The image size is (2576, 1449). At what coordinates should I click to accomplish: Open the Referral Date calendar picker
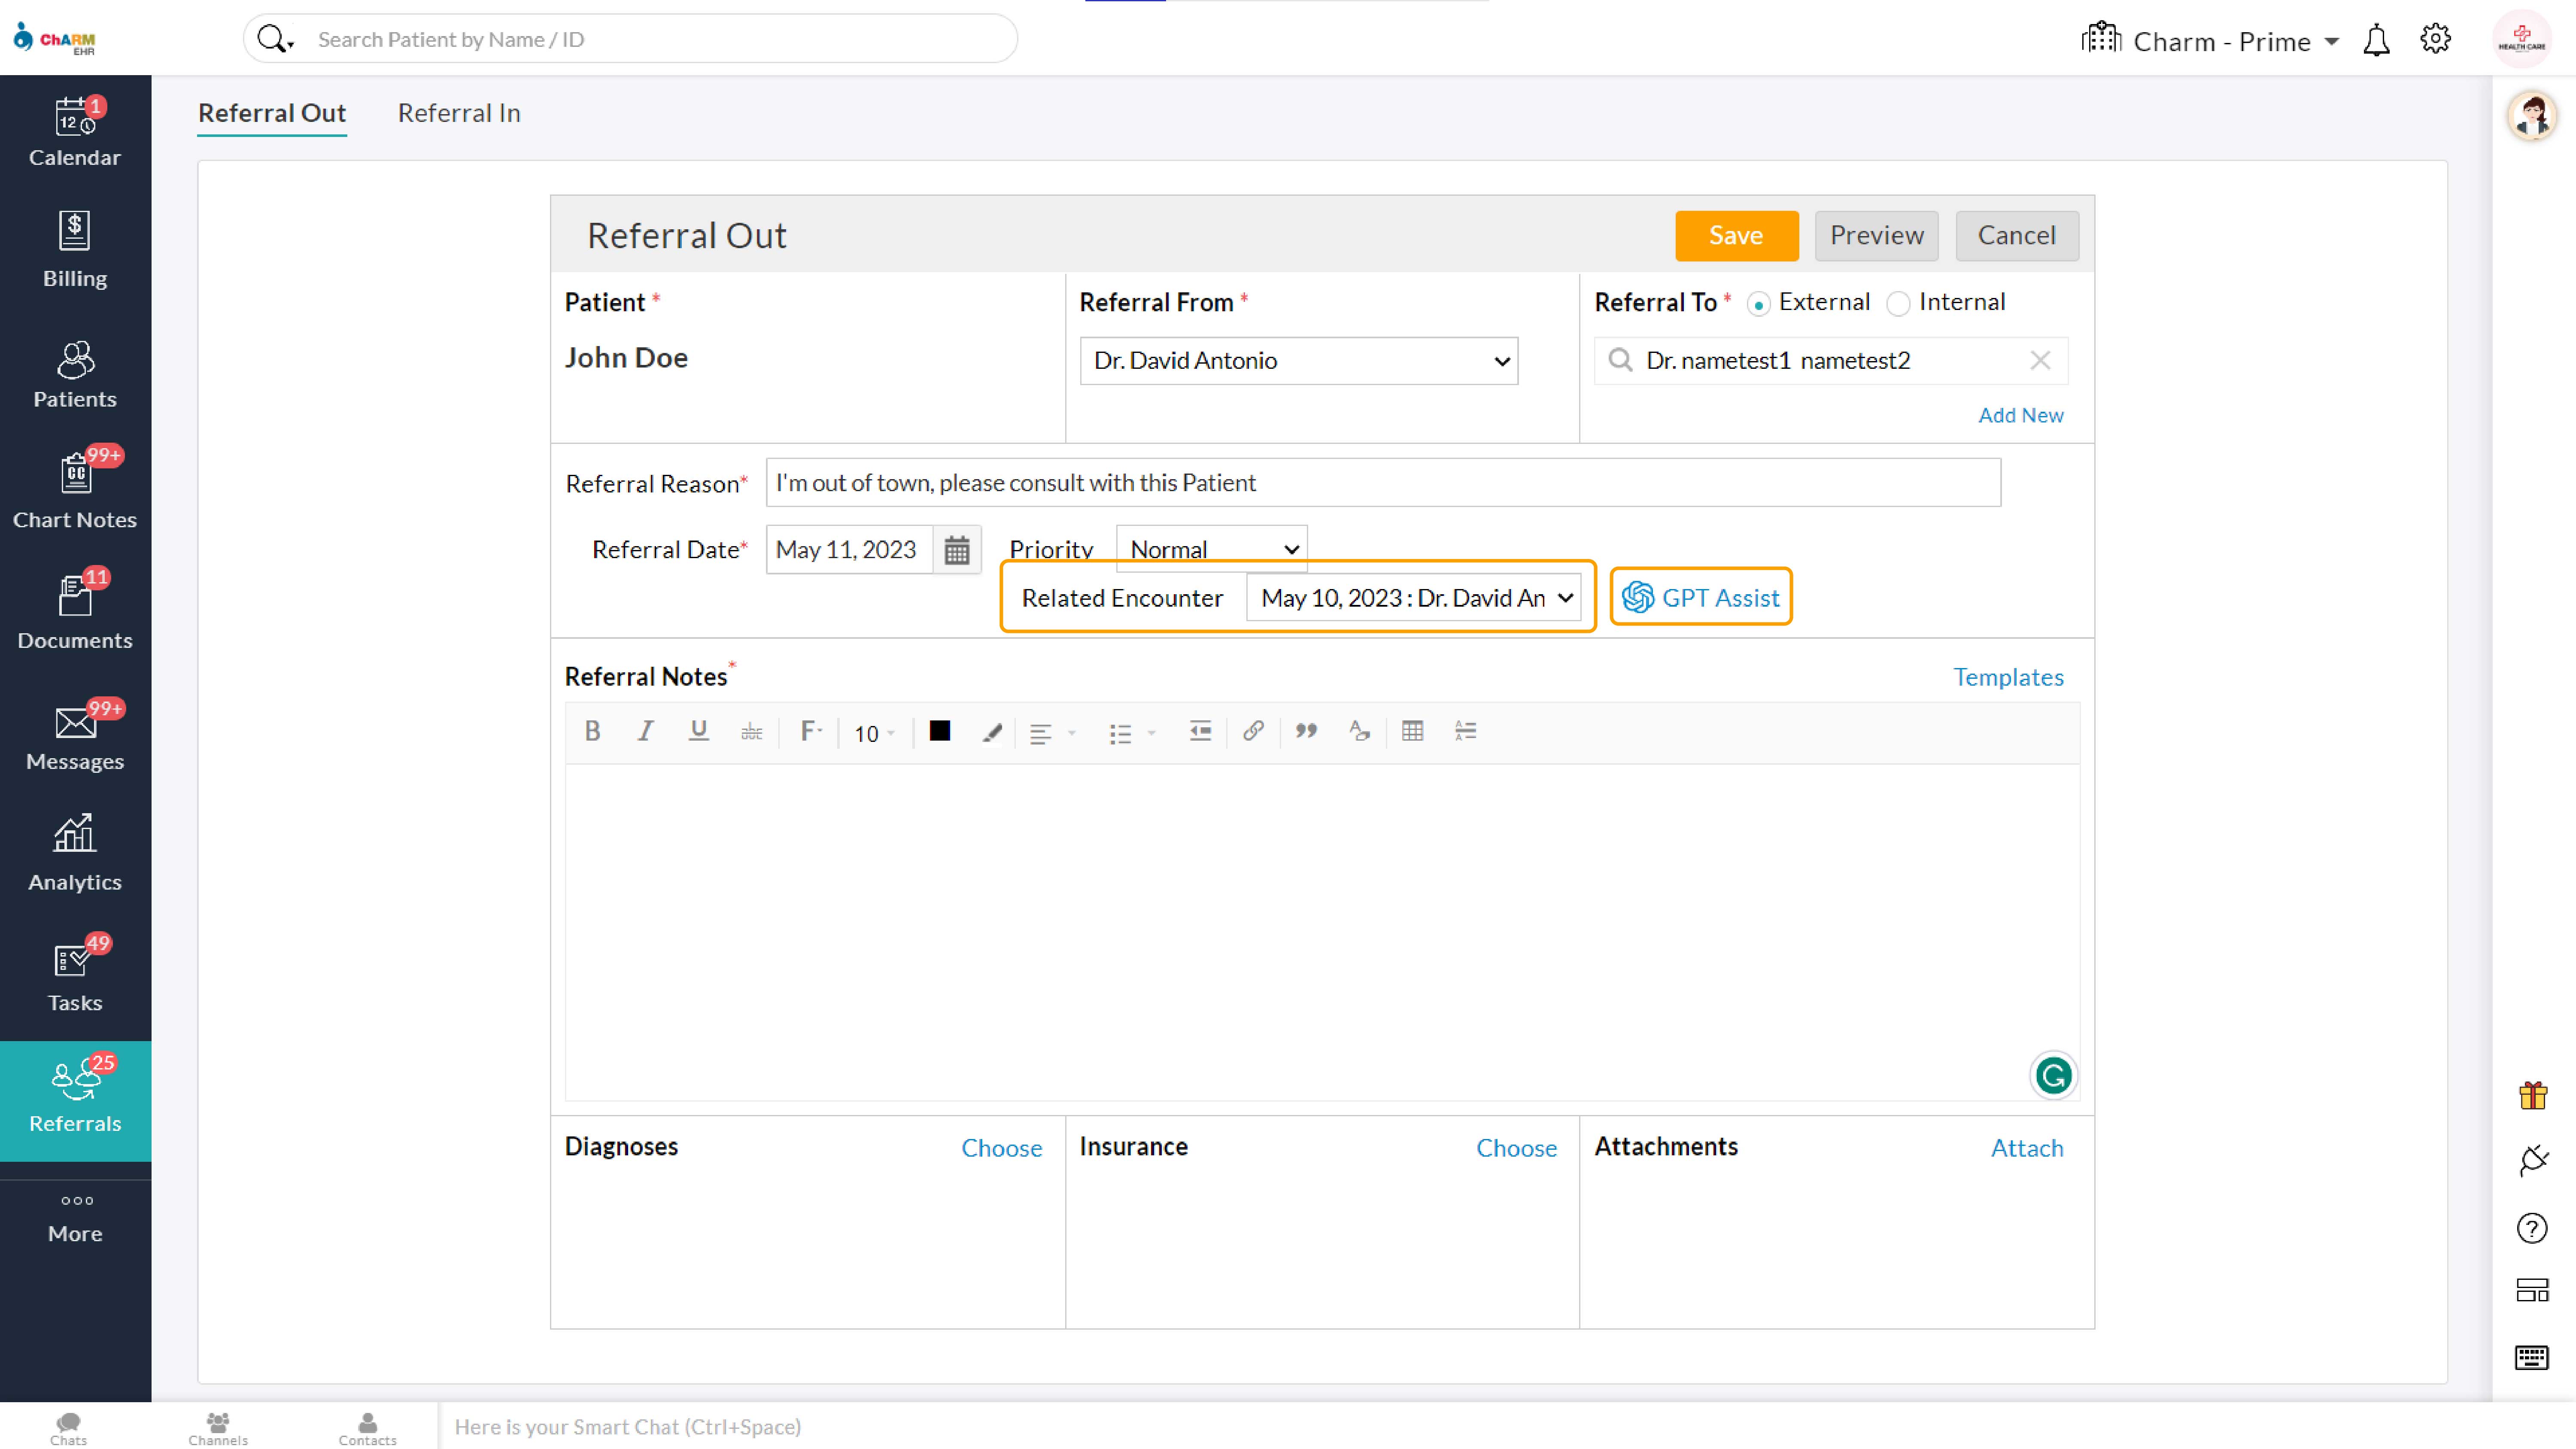956,550
